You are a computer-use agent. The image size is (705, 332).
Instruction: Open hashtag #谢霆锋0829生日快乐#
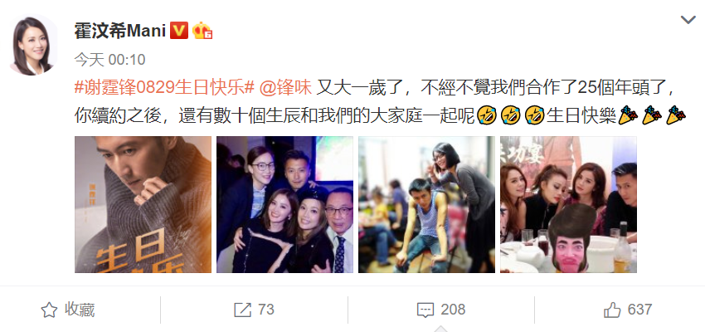[164, 87]
